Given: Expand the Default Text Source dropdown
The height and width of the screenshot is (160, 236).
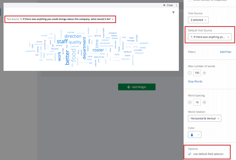Looking at the screenshot, I should pos(210,37).
